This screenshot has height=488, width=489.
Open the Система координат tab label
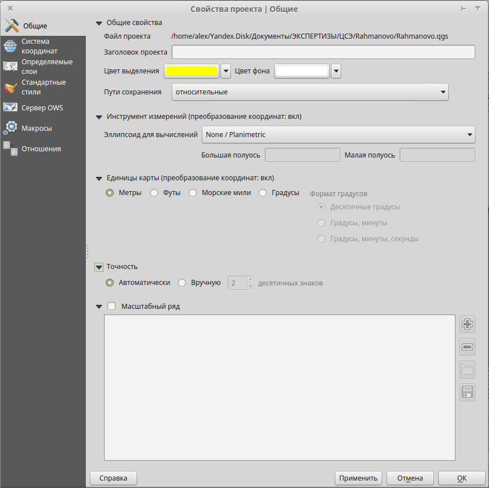pos(39,46)
